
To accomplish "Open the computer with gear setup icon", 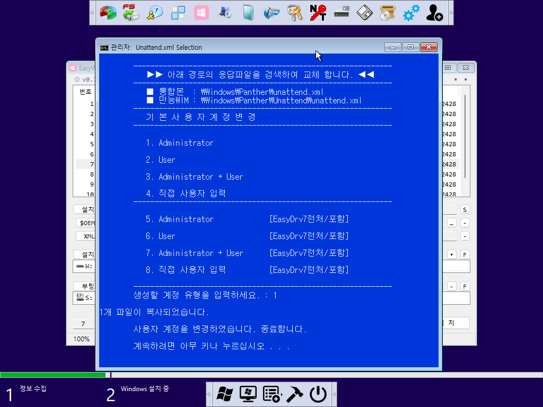I will (x=225, y=13).
